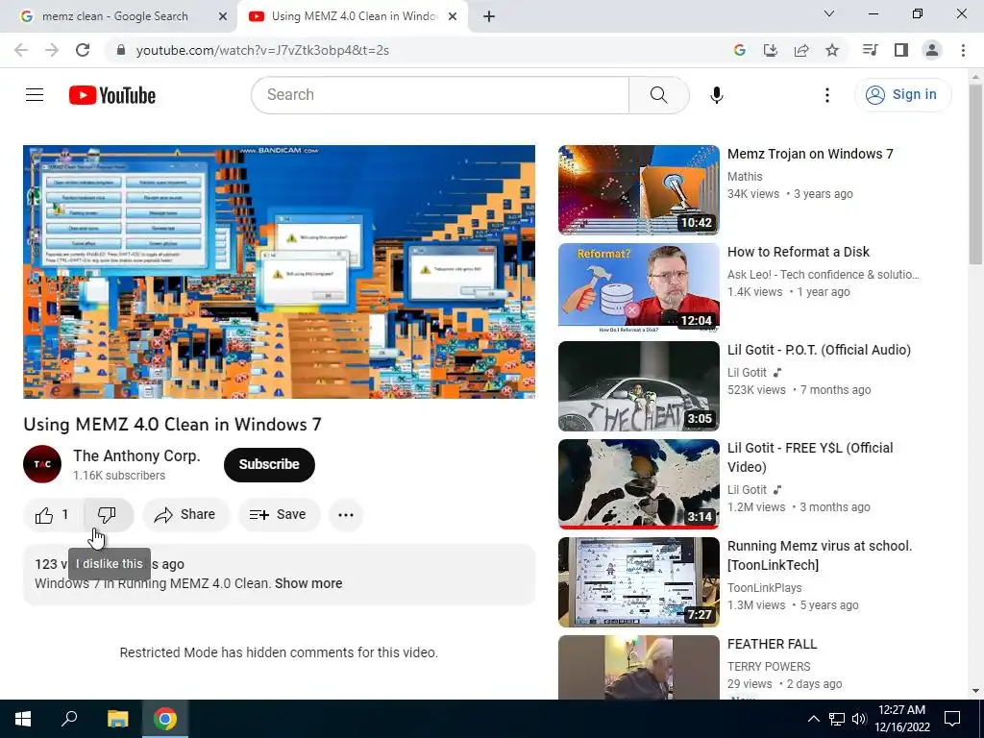
Task: Open How to Reformat a Disk title
Action: click(x=799, y=253)
